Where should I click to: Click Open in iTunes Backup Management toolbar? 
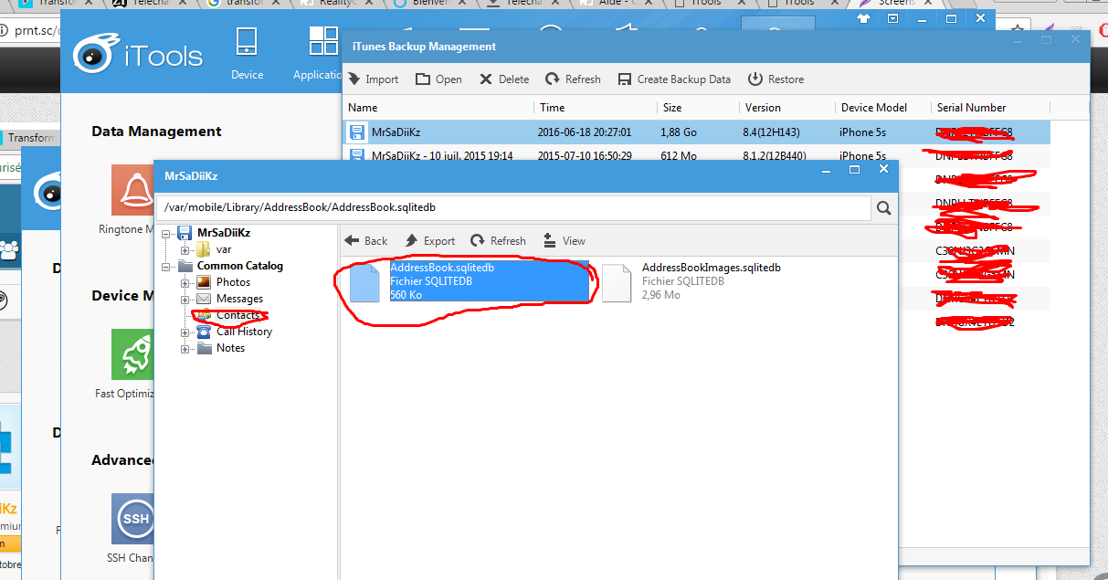click(439, 79)
